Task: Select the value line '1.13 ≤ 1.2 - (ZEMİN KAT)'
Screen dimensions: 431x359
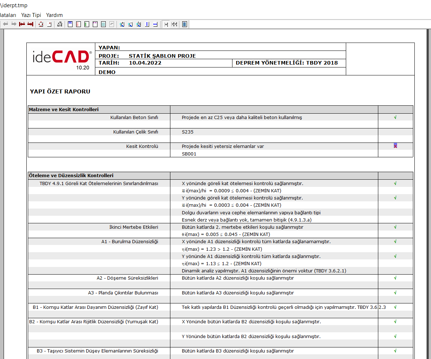Action: 222,264
